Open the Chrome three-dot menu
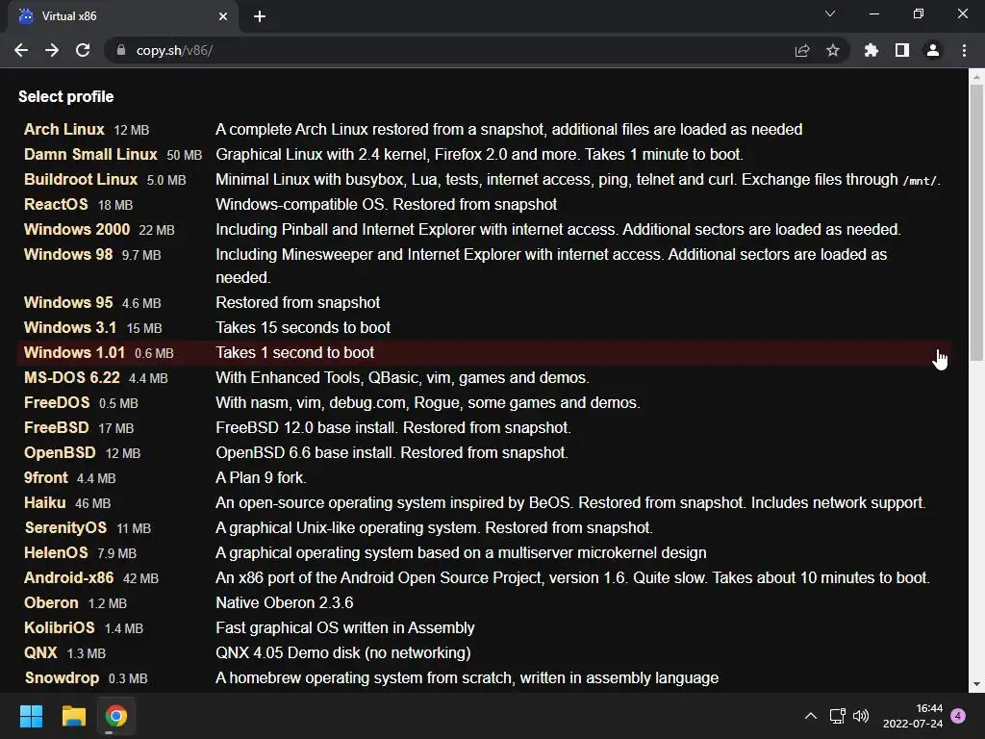Image resolution: width=985 pixels, height=739 pixels. pyautogui.click(x=964, y=50)
